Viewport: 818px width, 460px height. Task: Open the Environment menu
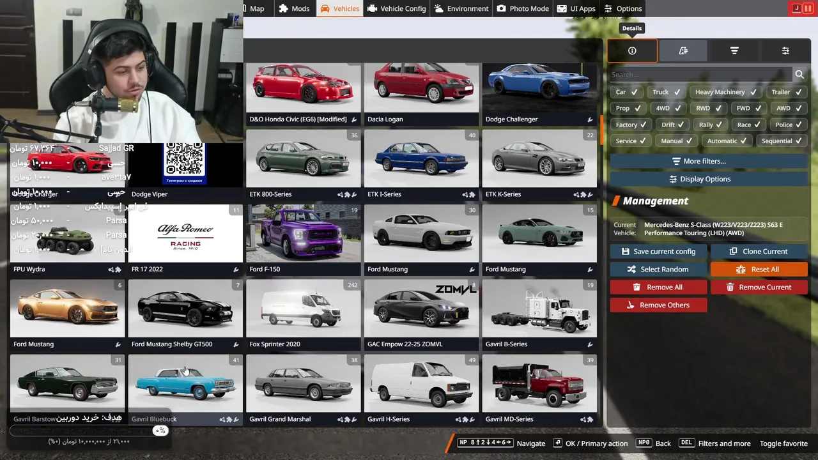[x=461, y=8]
